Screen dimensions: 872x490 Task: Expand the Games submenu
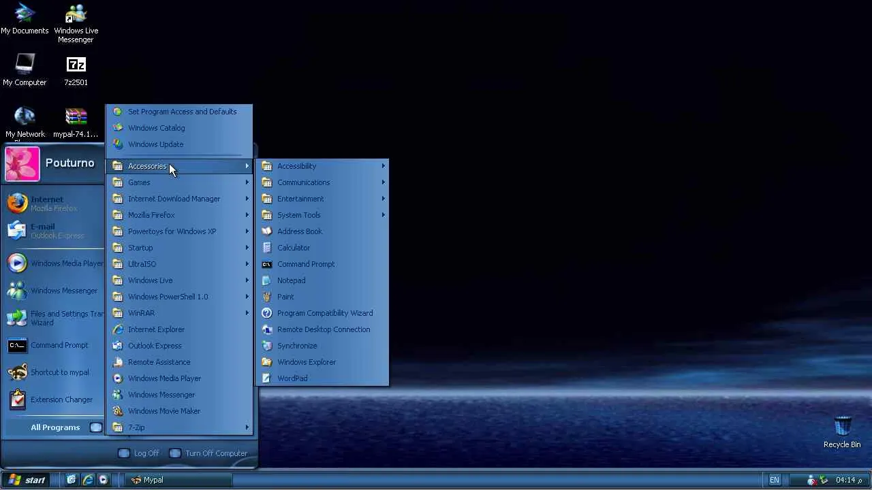coord(179,182)
